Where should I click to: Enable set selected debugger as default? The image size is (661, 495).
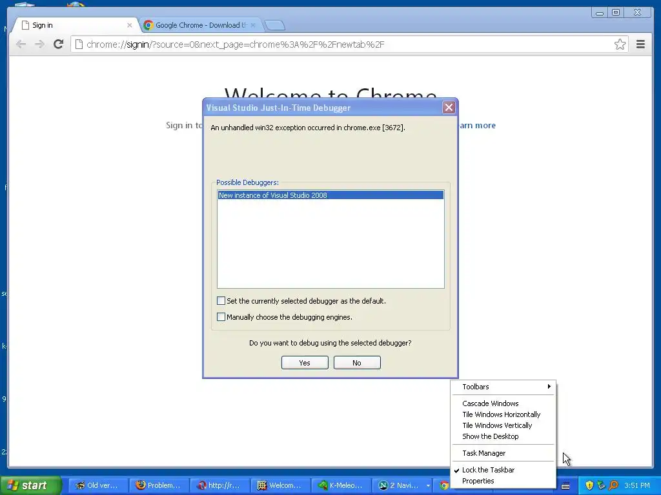point(221,300)
